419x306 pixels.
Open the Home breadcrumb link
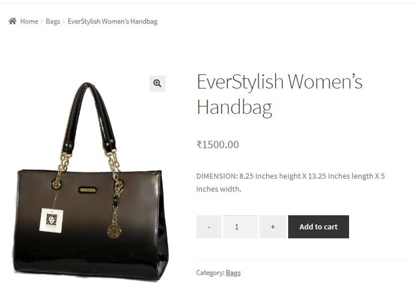click(29, 21)
